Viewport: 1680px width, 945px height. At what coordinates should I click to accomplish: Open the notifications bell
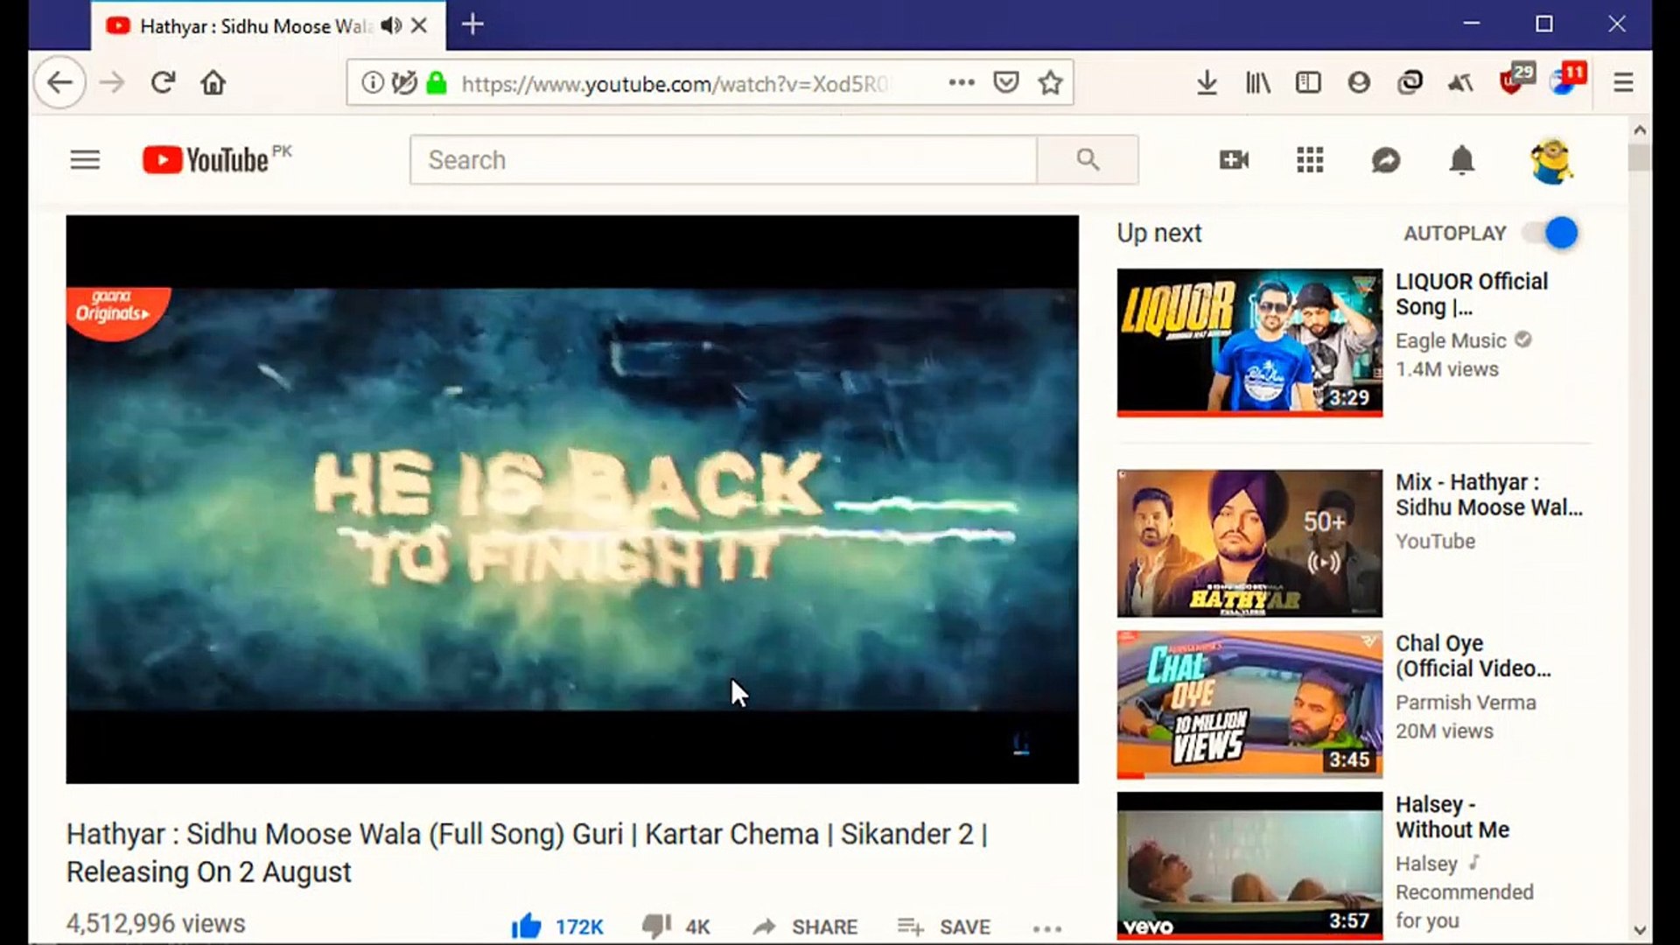[1462, 160]
